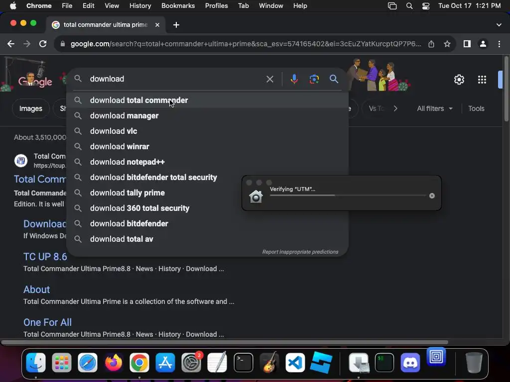Expand the tab search chevron
This screenshot has height=382, width=510.
click(499, 25)
